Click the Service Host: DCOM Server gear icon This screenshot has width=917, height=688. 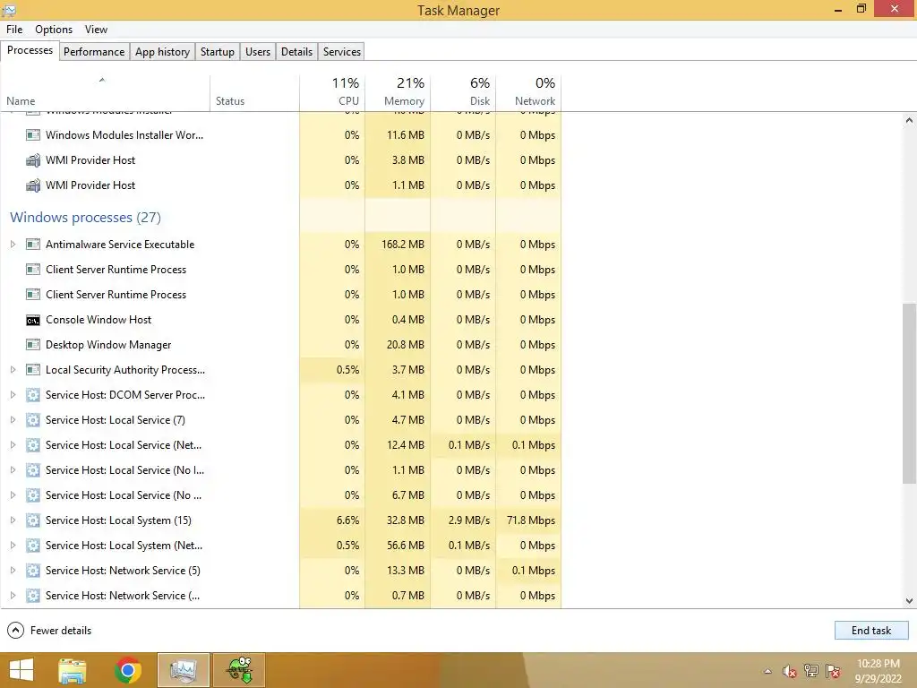click(33, 395)
